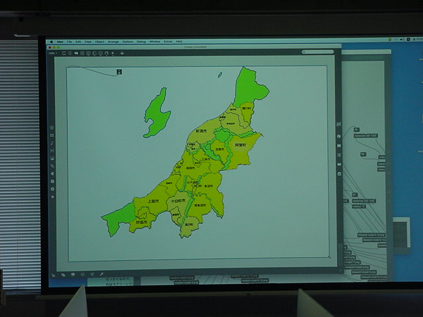Open the Edit menu

point(78,42)
